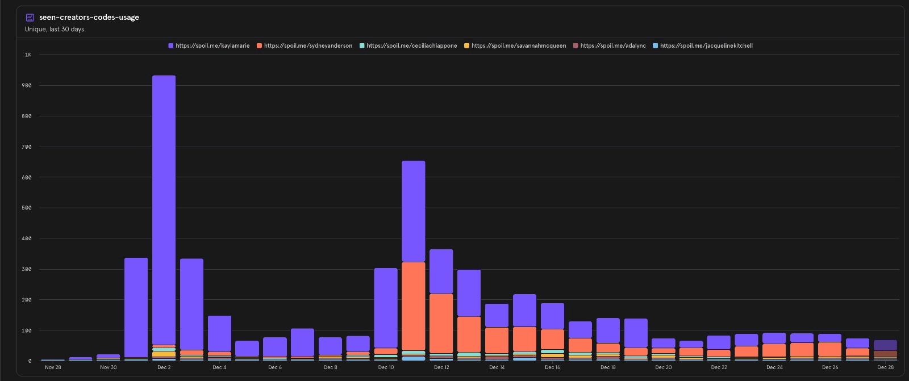Click the orange sydneyanderson legend swatch
This screenshot has height=381, width=909.
[x=259, y=45]
